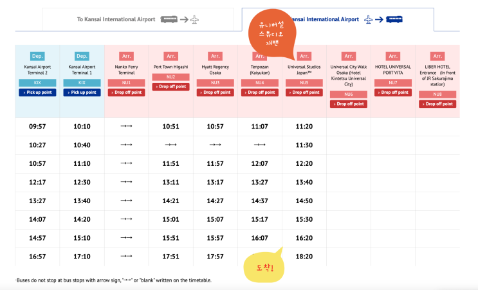Click the airplane icon in the From Kansai tab

(369, 20)
